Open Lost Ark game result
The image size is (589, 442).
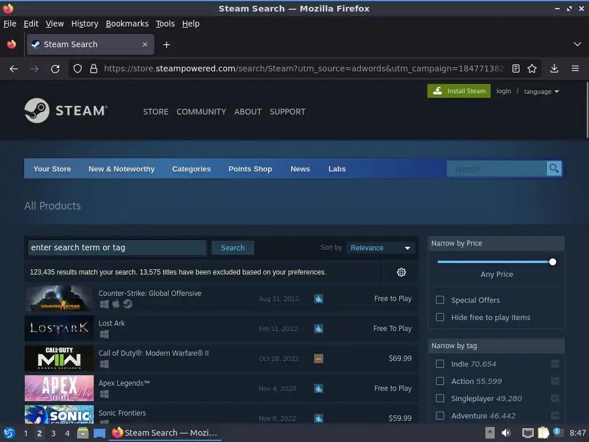(x=221, y=329)
